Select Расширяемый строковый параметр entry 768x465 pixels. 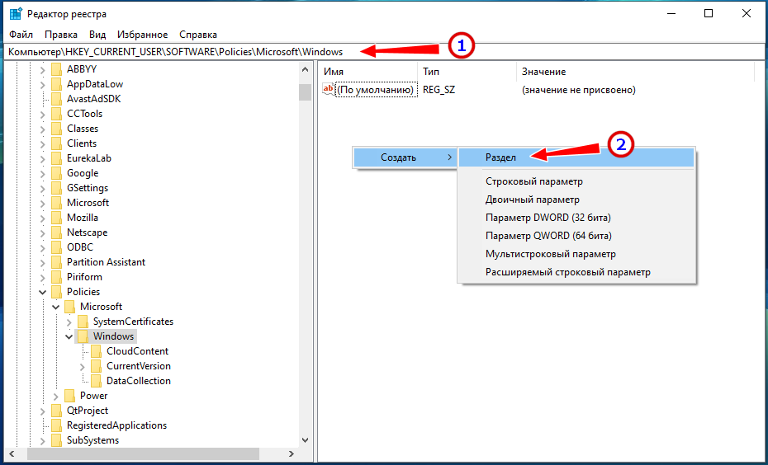tap(576, 272)
